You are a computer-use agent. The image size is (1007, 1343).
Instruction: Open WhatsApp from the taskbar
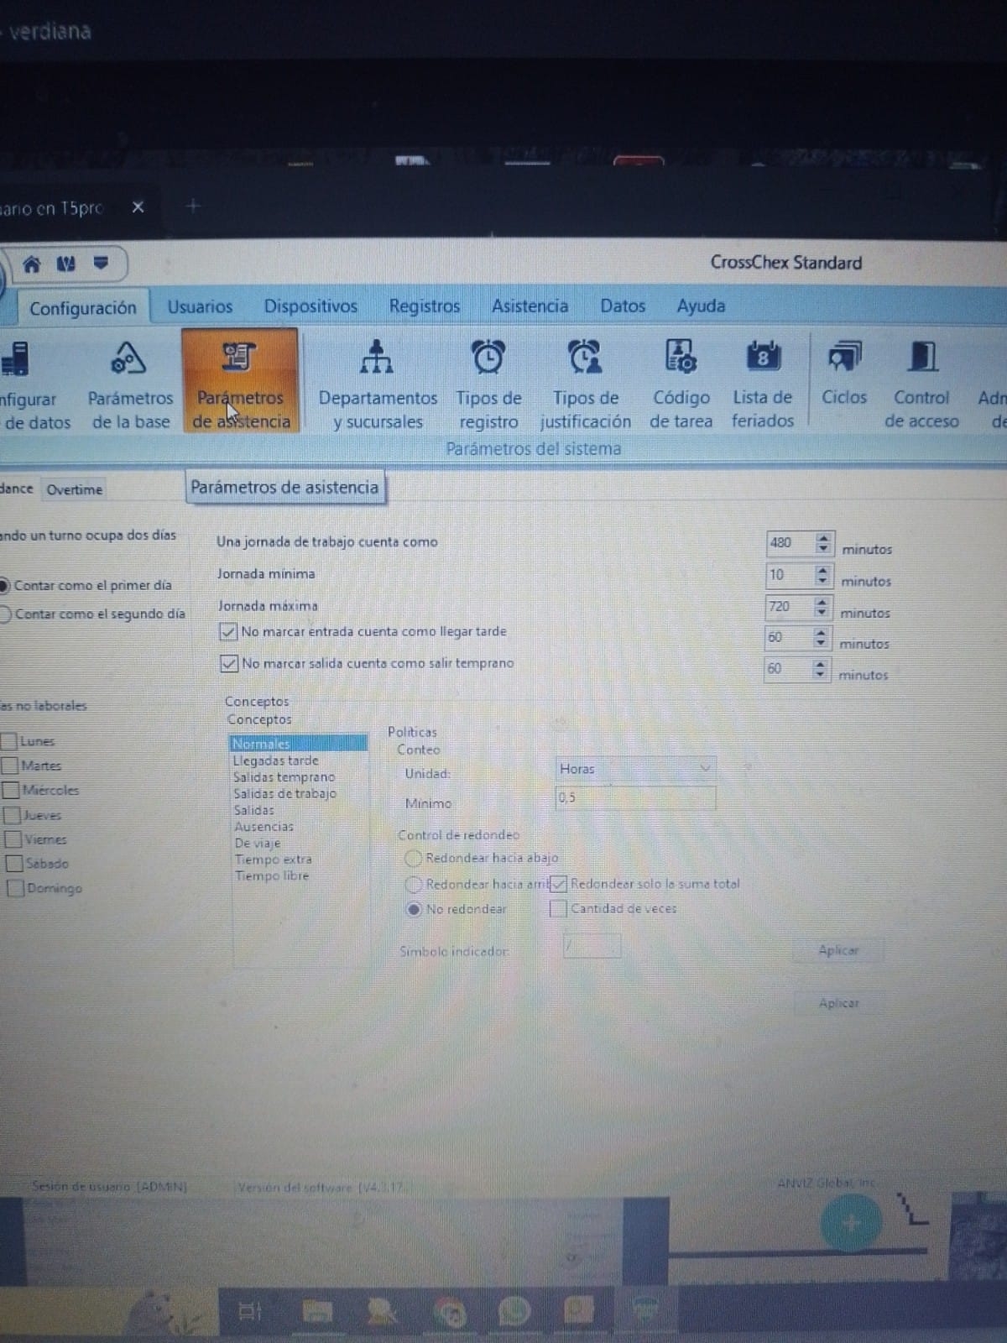point(514,1310)
